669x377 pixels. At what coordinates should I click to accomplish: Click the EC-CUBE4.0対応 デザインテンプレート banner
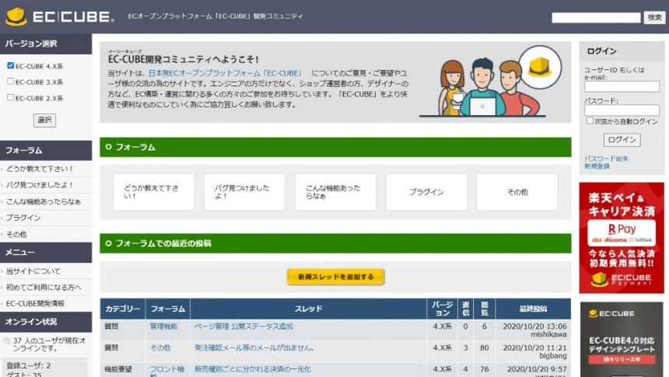(x=622, y=340)
